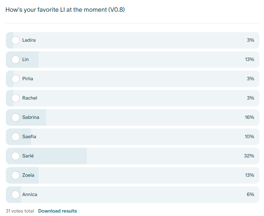Click the Rachel option name label
The height and width of the screenshot is (216, 264).
(30, 98)
